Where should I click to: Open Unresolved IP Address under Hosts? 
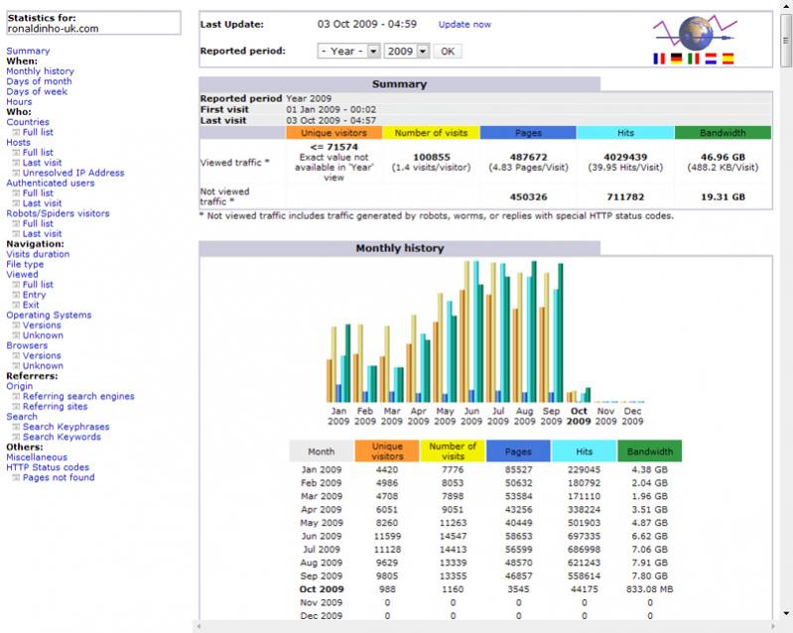pos(73,173)
